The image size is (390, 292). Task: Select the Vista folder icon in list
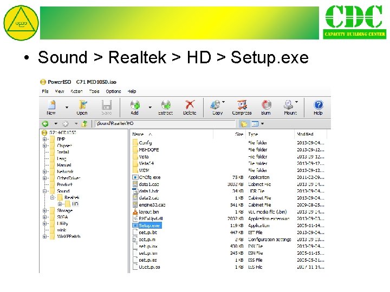pyautogui.click(x=135, y=156)
